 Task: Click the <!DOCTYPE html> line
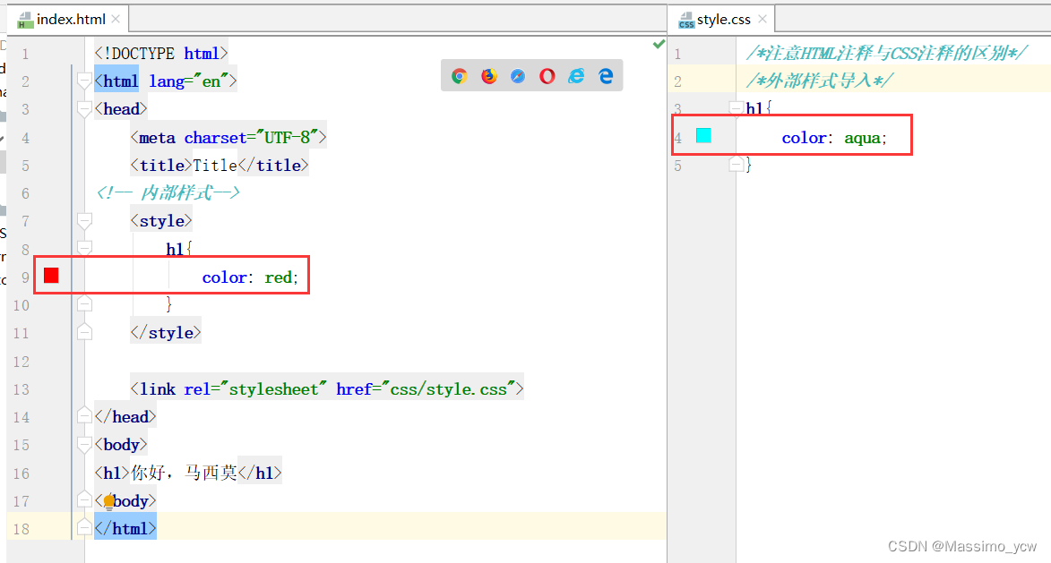pos(161,53)
